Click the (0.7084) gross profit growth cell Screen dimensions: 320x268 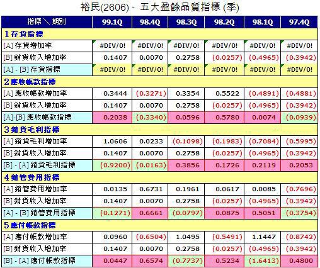point(263,142)
